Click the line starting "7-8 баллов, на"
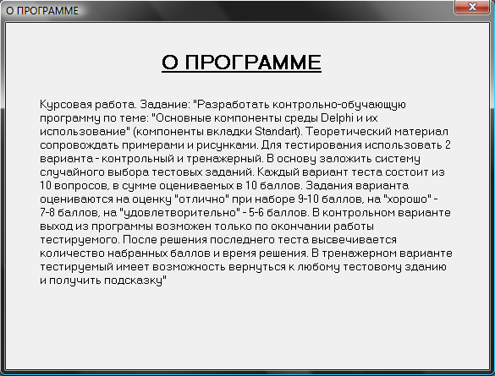The width and height of the screenshot is (495, 376). click(x=245, y=212)
